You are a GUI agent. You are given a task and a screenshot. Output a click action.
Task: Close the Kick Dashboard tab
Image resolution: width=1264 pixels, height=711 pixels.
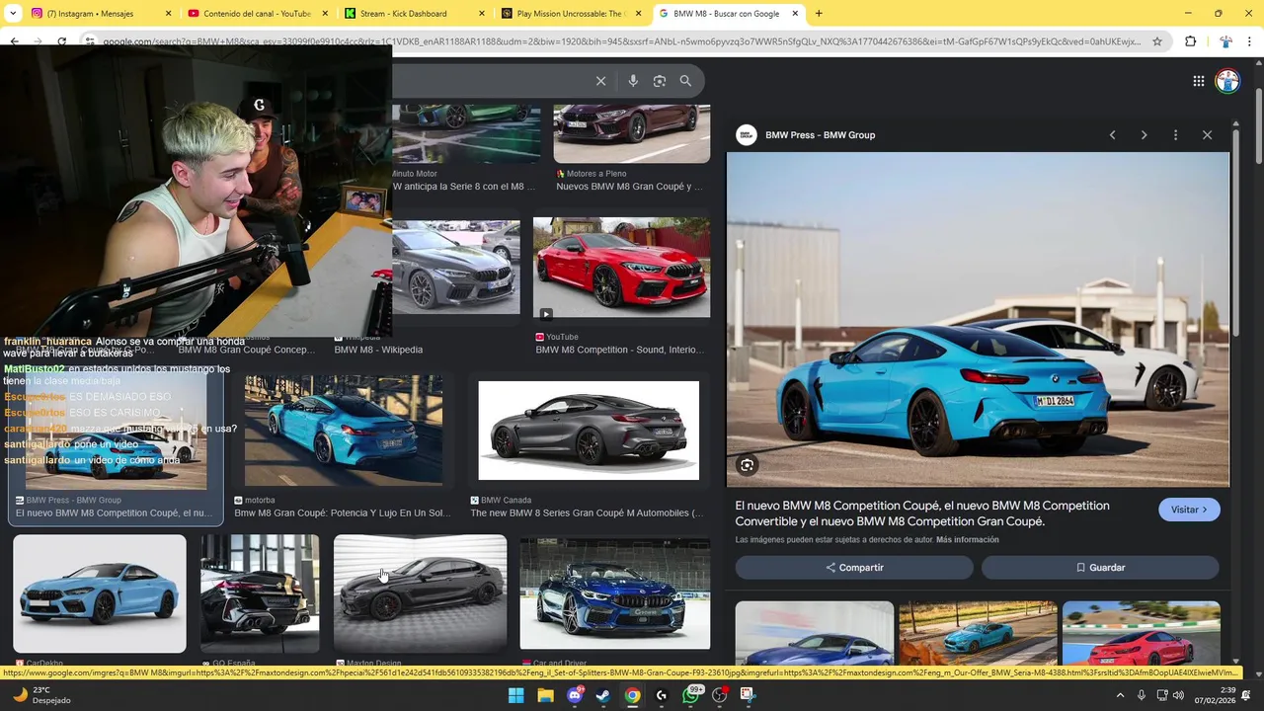[481, 14]
